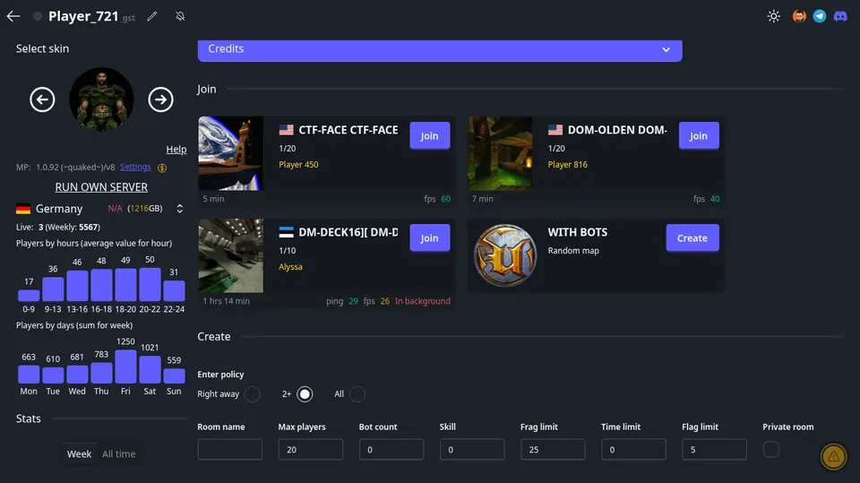Viewport: 860px width, 483px height.
Task: Toggle the muted notifications bell icon
Action: pyautogui.click(x=180, y=16)
